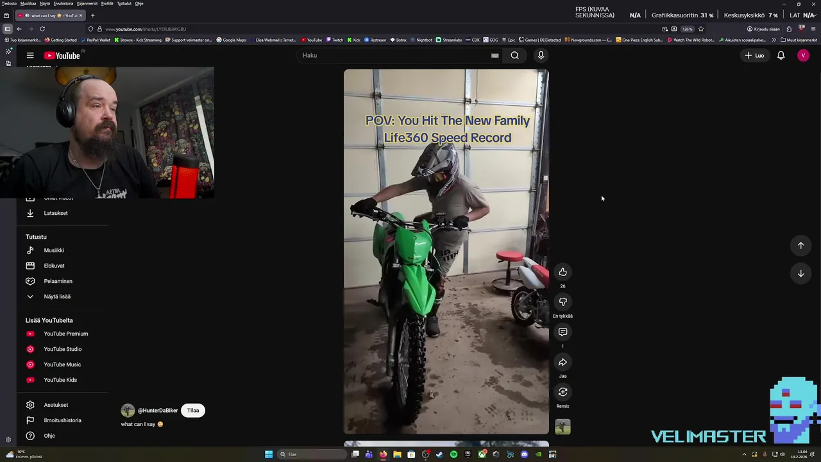Screen dimensions: 821x462
Task: Open @HunterDaBiker channel
Action: coord(158,411)
